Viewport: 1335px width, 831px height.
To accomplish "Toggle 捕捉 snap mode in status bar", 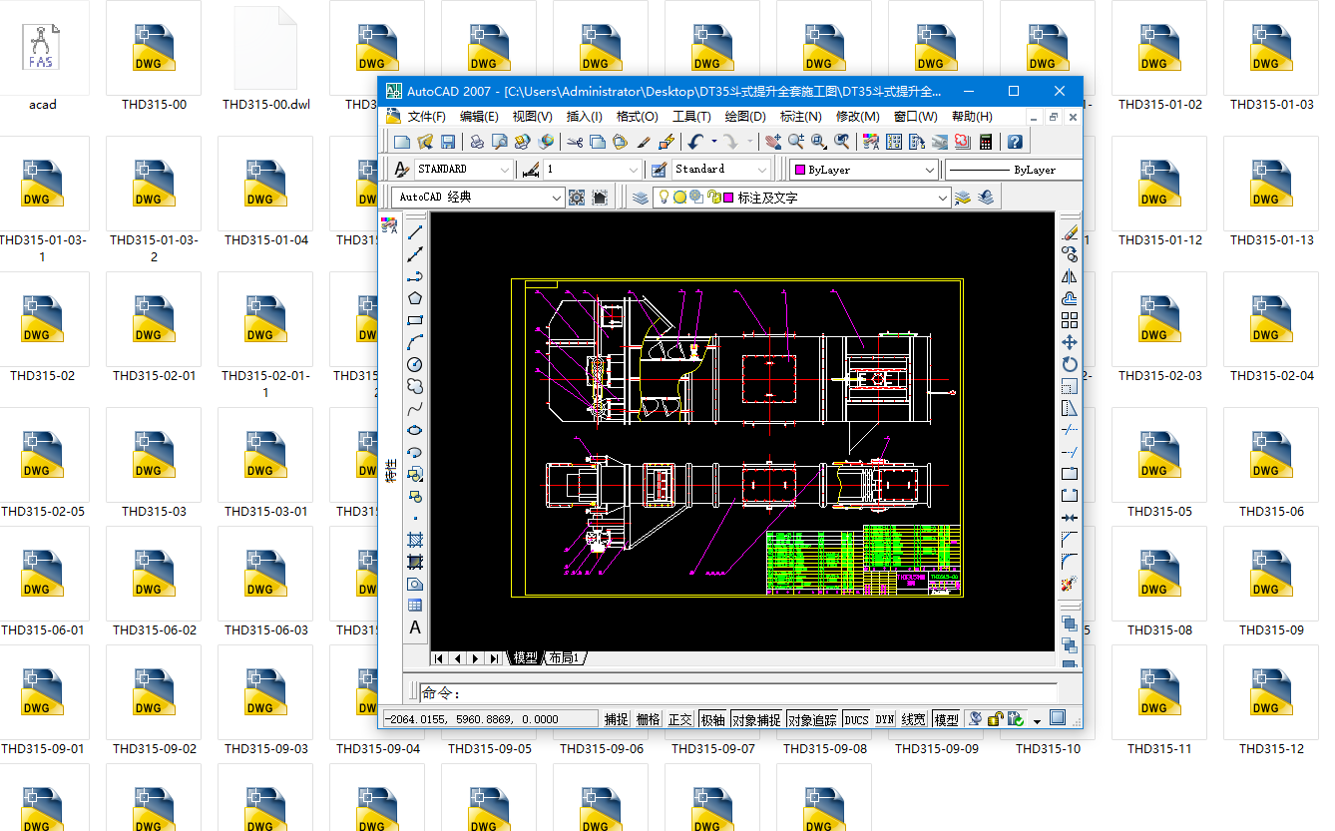I will [x=617, y=719].
